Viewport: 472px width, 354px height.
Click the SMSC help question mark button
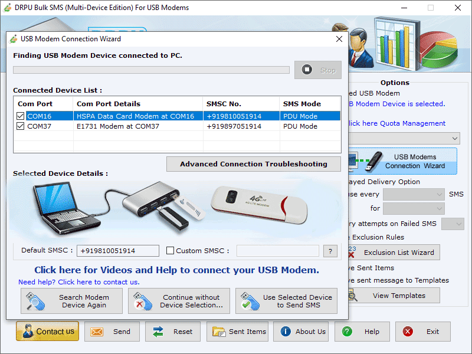coord(330,251)
